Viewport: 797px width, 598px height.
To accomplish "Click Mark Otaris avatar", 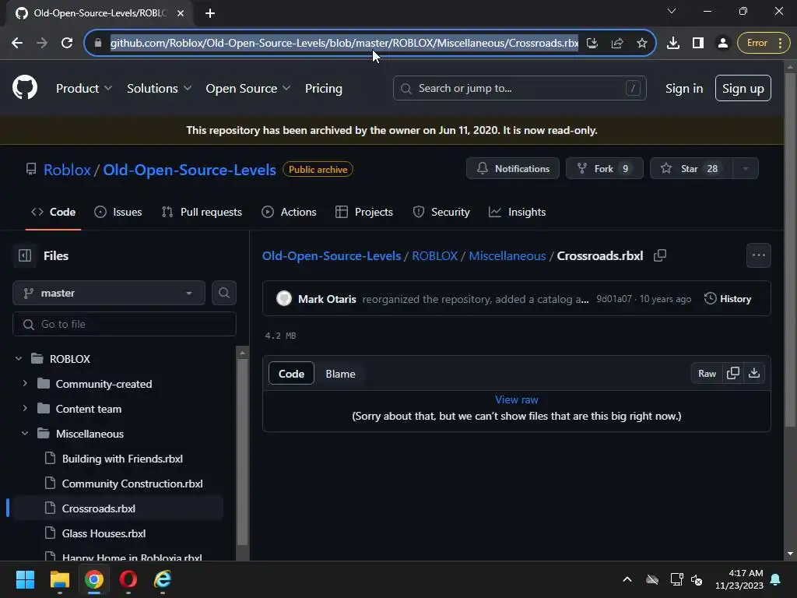I will [x=283, y=298].
